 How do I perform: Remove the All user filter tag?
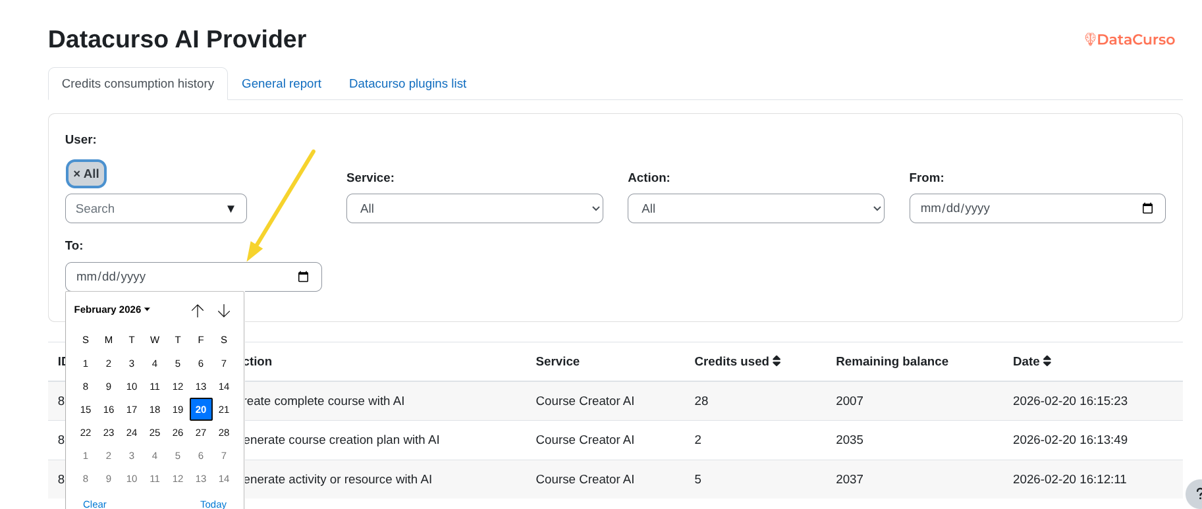(77, 174)
